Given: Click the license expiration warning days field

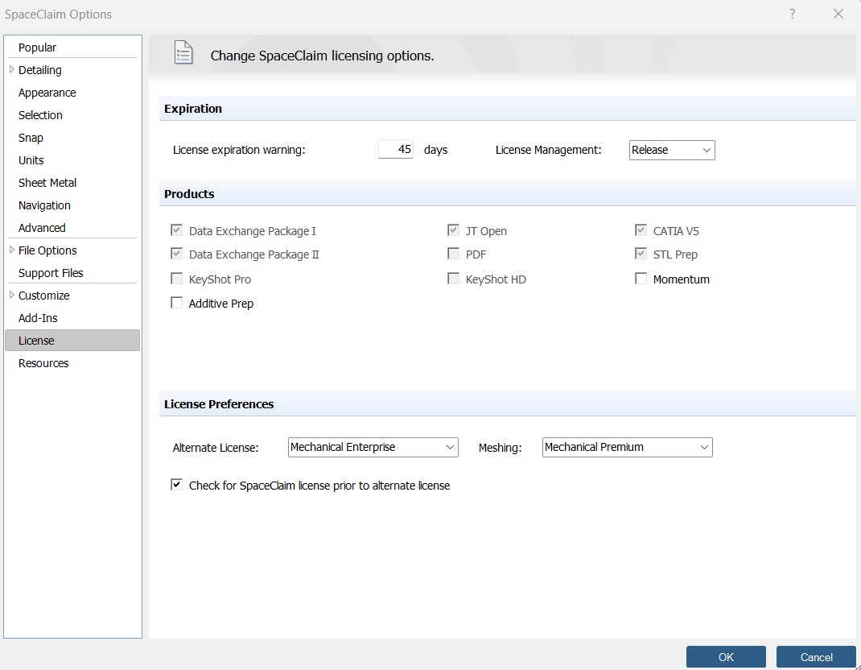Looking at the screenshot, I should click(396, 150).
